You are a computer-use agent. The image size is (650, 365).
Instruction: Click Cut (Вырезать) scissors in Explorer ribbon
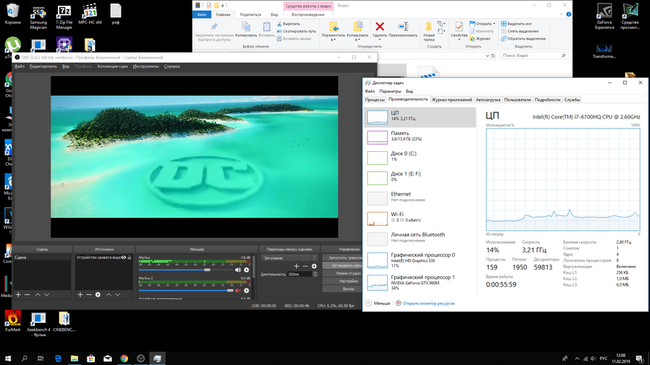coord(288,24)
